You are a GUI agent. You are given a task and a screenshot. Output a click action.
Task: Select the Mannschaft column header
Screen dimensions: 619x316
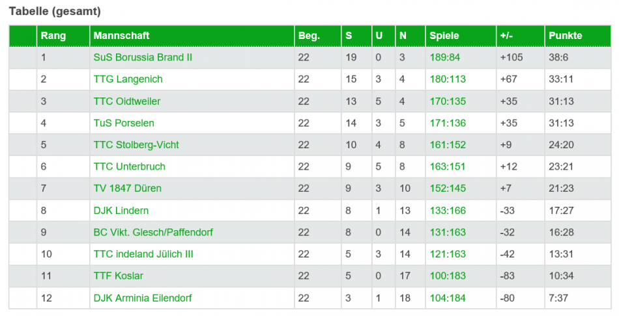(121, 36)
